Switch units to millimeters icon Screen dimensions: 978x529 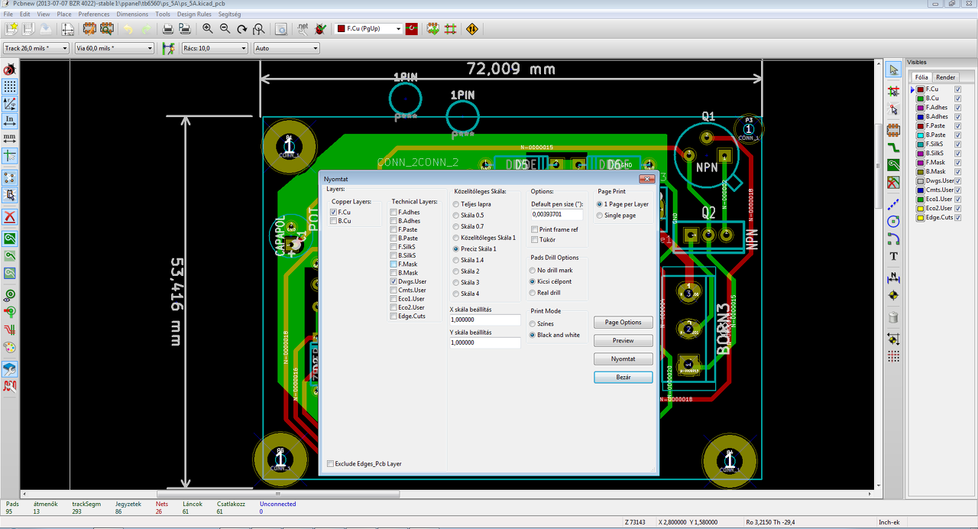click(10, 138)
